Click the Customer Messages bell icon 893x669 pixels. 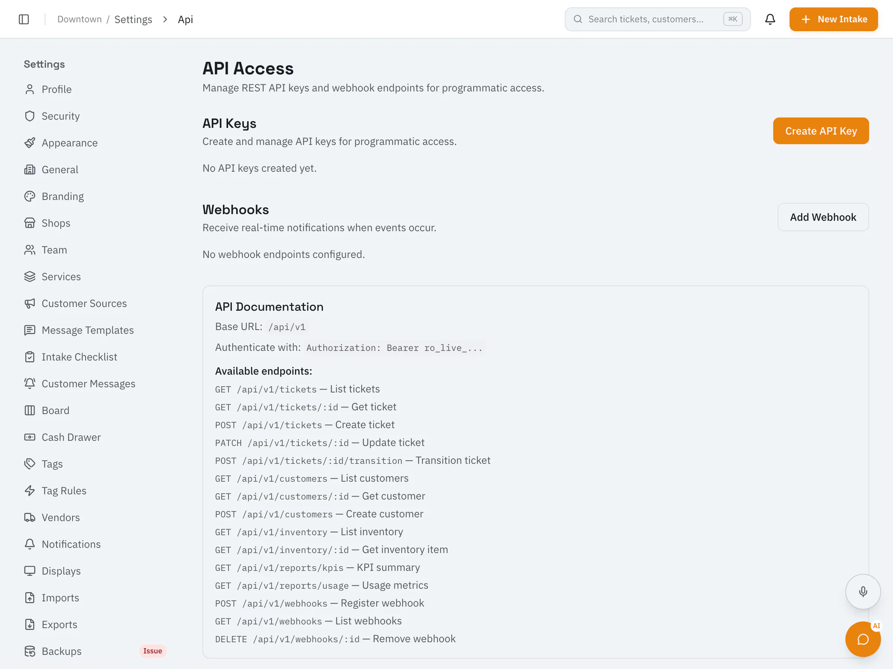[30, 384]
